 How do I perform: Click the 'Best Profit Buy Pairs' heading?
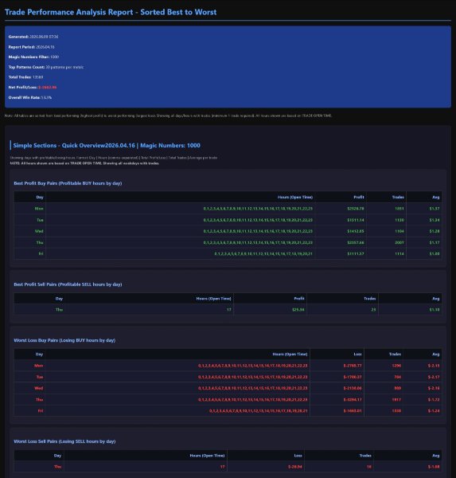[x=68, y=183]
